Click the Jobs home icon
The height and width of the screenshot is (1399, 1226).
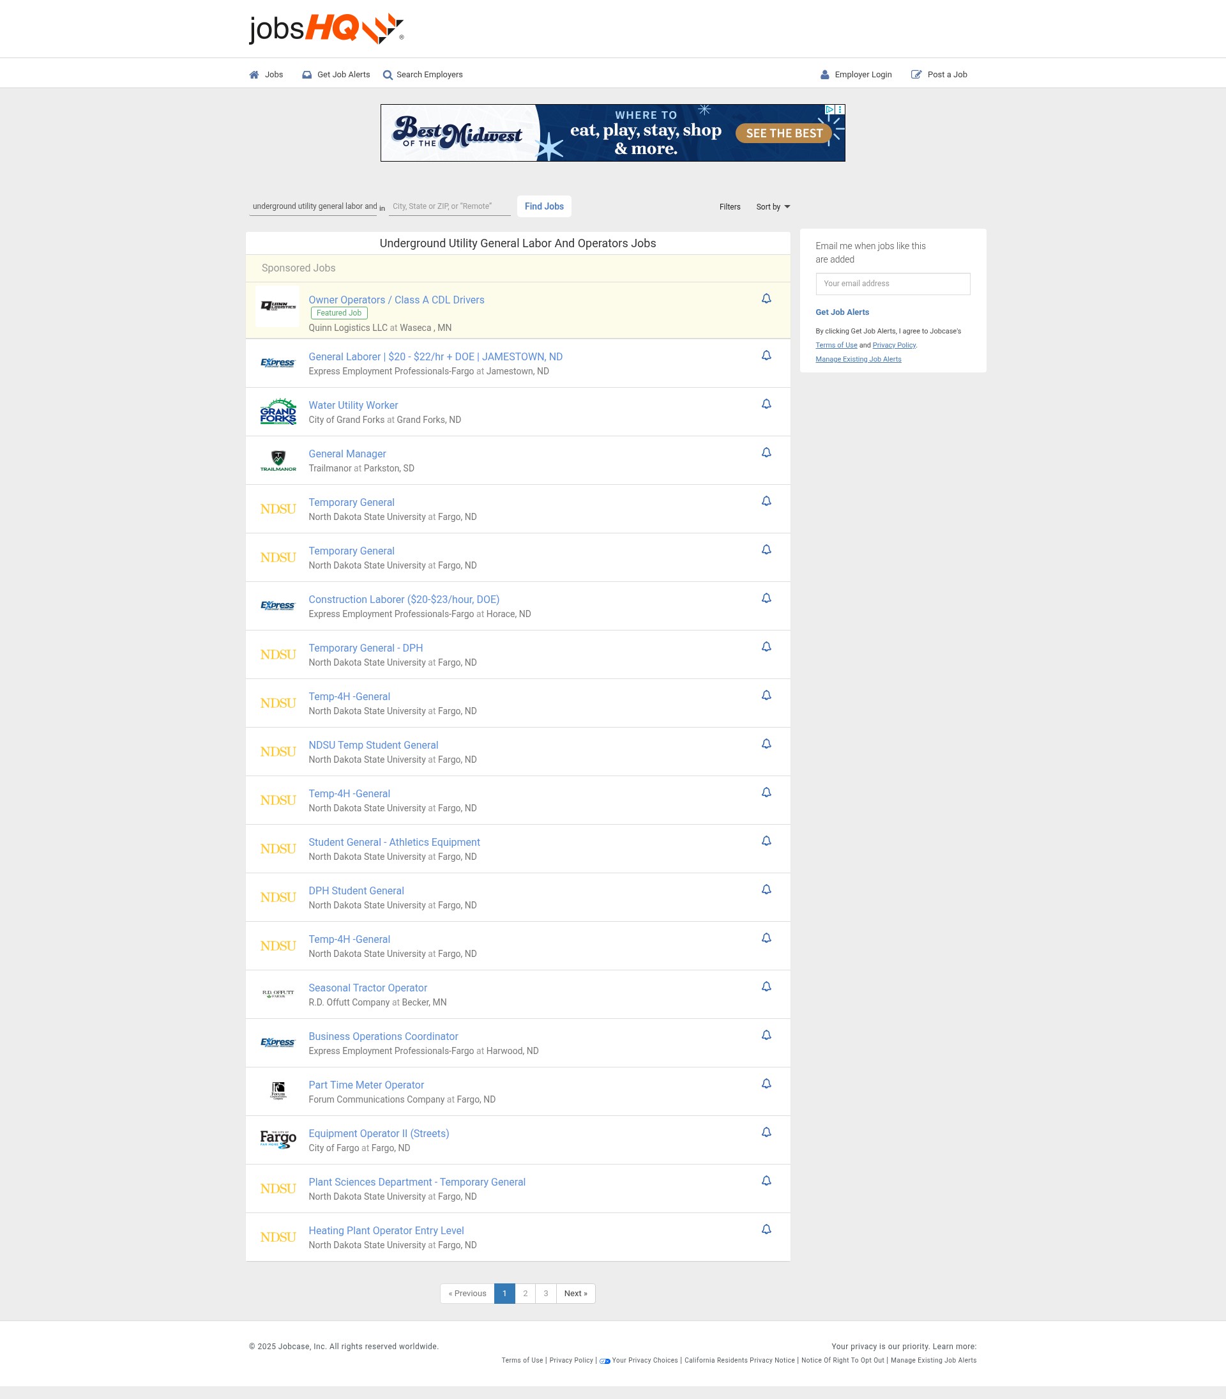point(254,75)
